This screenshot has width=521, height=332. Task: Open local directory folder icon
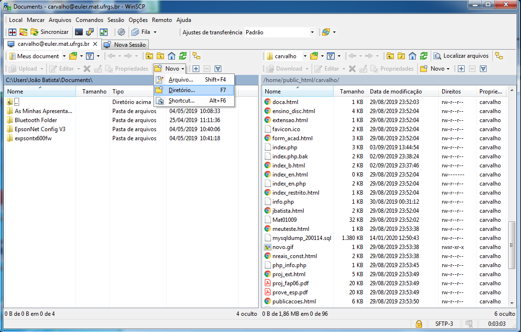pos(73,56)
